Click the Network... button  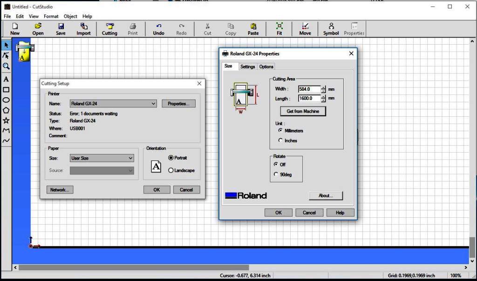[x=60, y=189]
